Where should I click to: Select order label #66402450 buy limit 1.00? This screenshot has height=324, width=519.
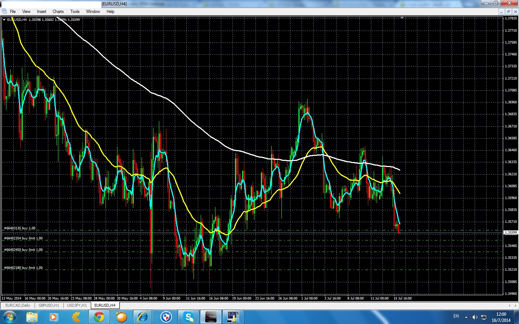(x=23, y=250)
